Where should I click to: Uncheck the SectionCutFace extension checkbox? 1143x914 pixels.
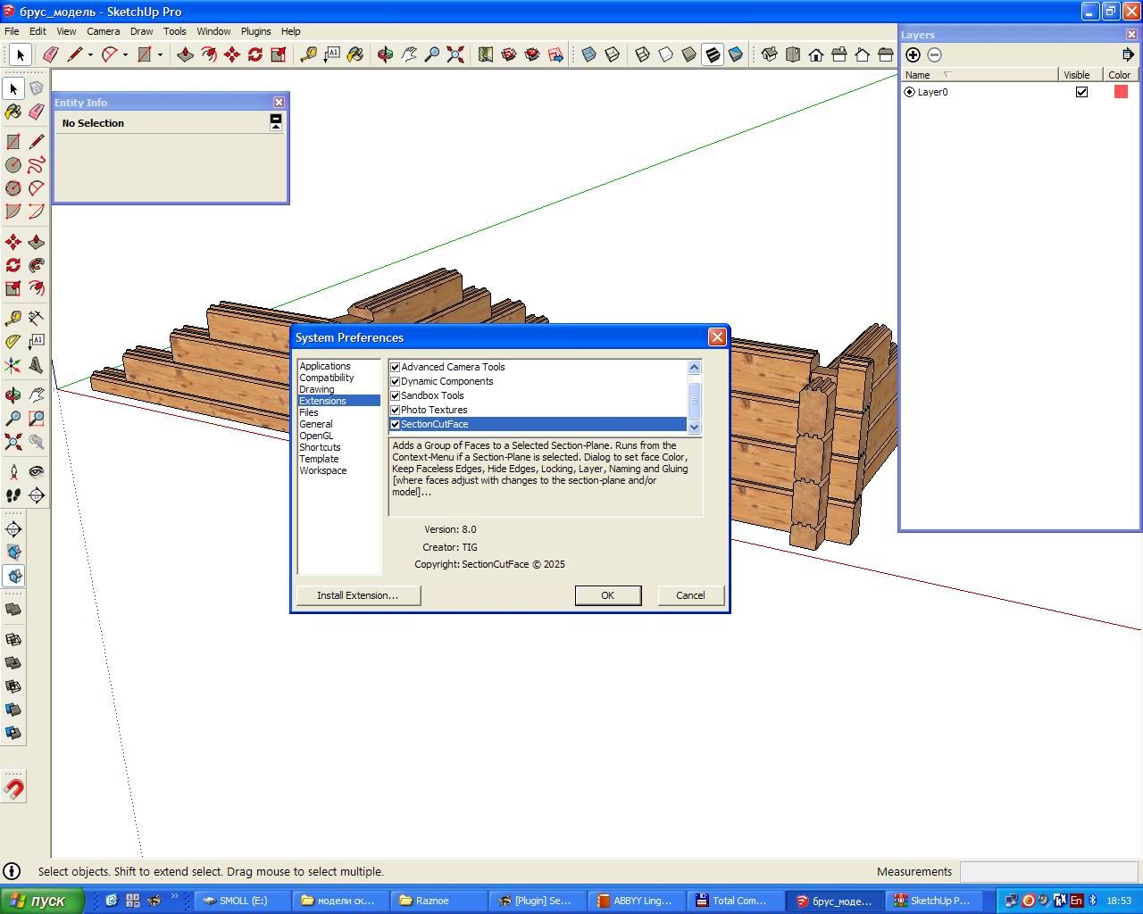395,424
